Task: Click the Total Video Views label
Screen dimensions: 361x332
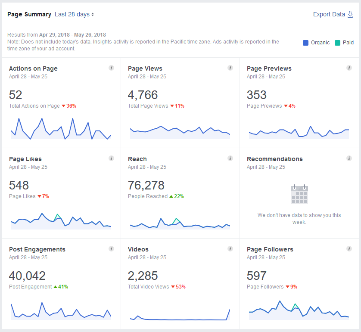Action: [149, 287]
